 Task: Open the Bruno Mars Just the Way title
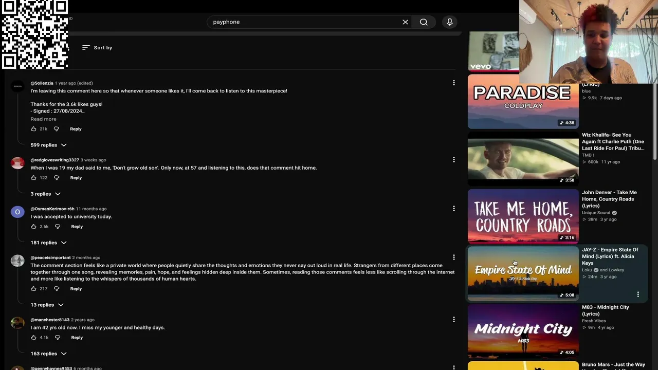point(613,366)
